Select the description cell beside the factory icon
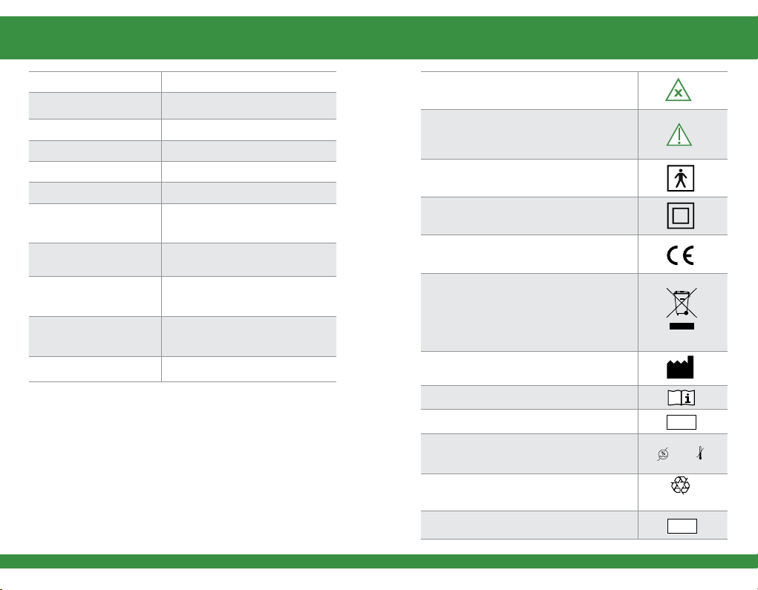Viewport: 758px width, 590px height. (529, 368)
